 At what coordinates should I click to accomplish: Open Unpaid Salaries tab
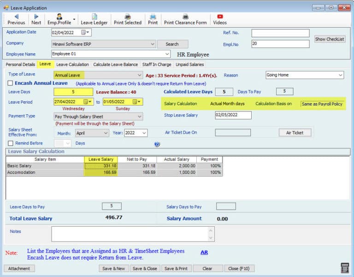coord(189,65)
